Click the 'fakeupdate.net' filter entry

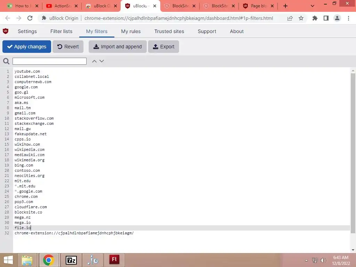point(31,134)
